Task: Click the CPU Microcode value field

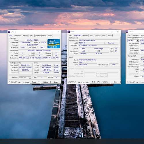Action: coord(114,65)
